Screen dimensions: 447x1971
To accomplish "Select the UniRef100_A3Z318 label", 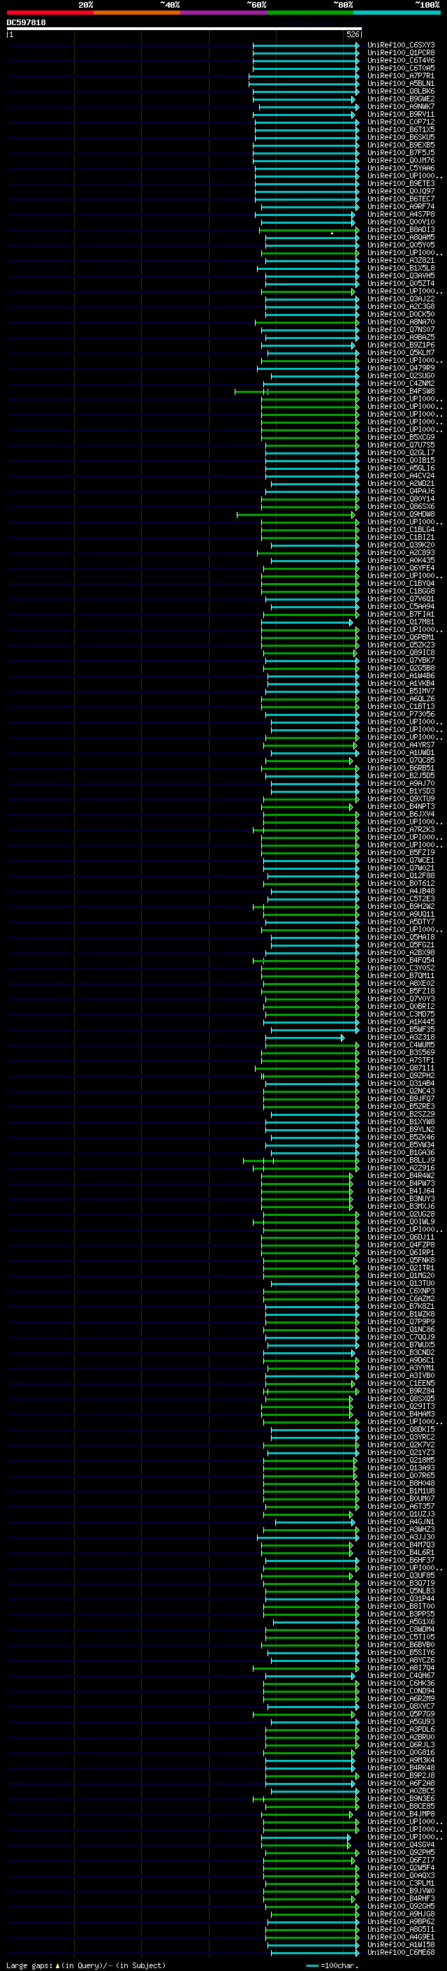I will click(400, 1038).
